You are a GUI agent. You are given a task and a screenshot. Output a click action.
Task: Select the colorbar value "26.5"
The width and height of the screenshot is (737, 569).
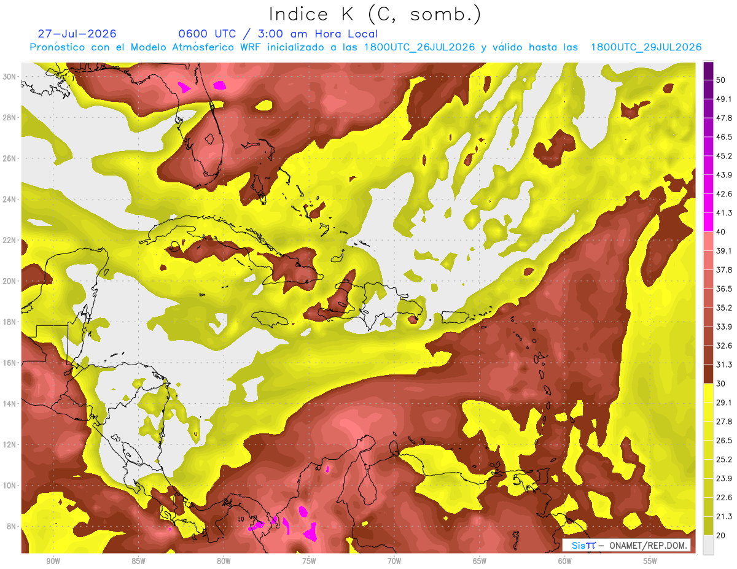tap(724, 440)
